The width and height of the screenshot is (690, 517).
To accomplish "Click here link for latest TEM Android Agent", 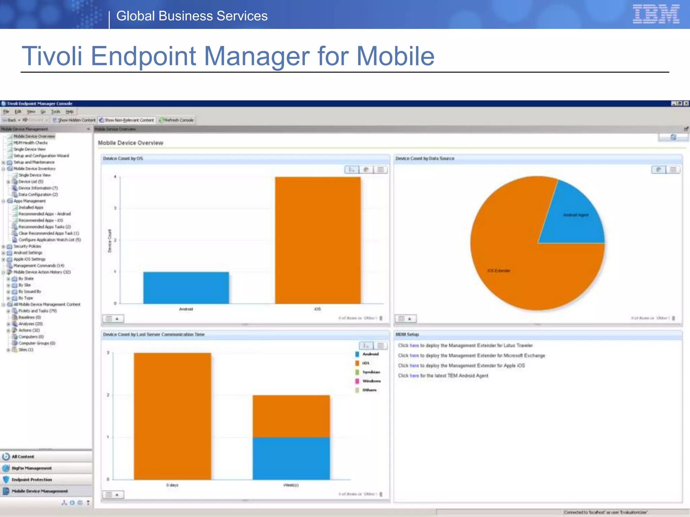I will (x=414, y=376).
